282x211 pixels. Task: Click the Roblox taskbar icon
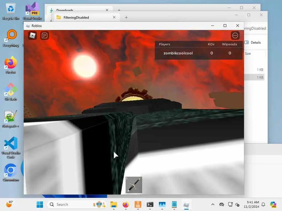[x=186, y=204]
